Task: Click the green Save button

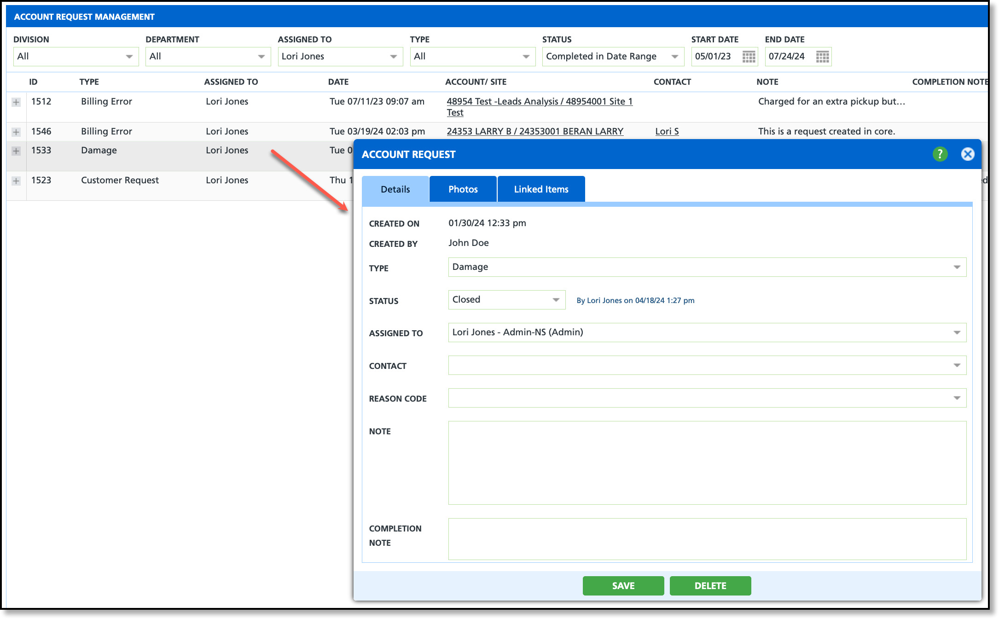Action: [623, 586]
